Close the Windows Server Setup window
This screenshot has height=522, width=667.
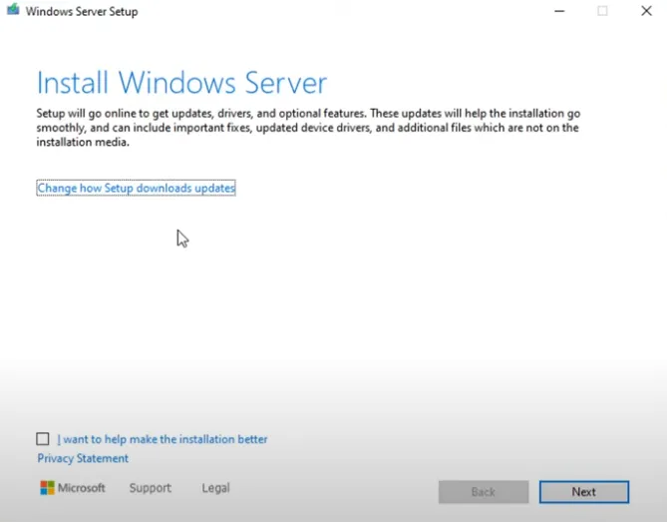click(647, 11)
